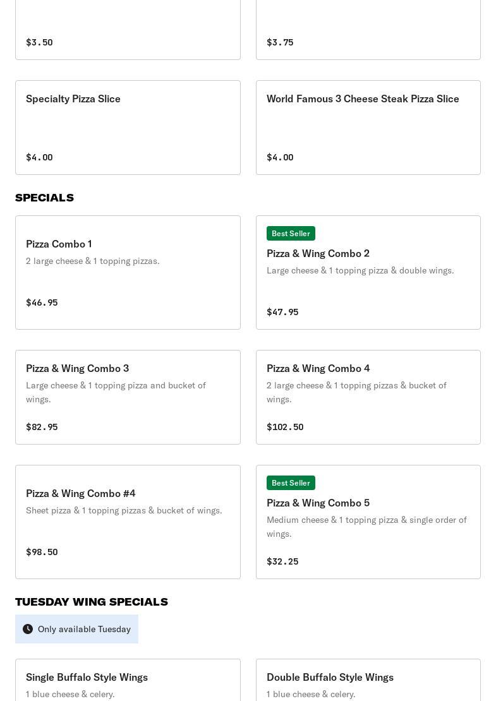Pick Double Buffalo Style Wings
The height and width of the screenshot is (701, 496).
click(x=330, y=677)
